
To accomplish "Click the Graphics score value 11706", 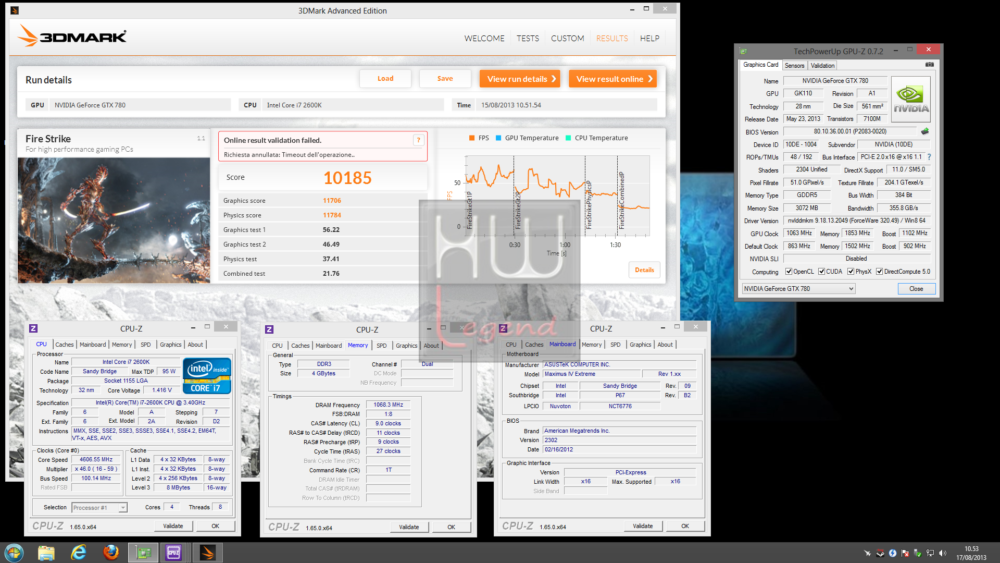I will click(332, 201).
